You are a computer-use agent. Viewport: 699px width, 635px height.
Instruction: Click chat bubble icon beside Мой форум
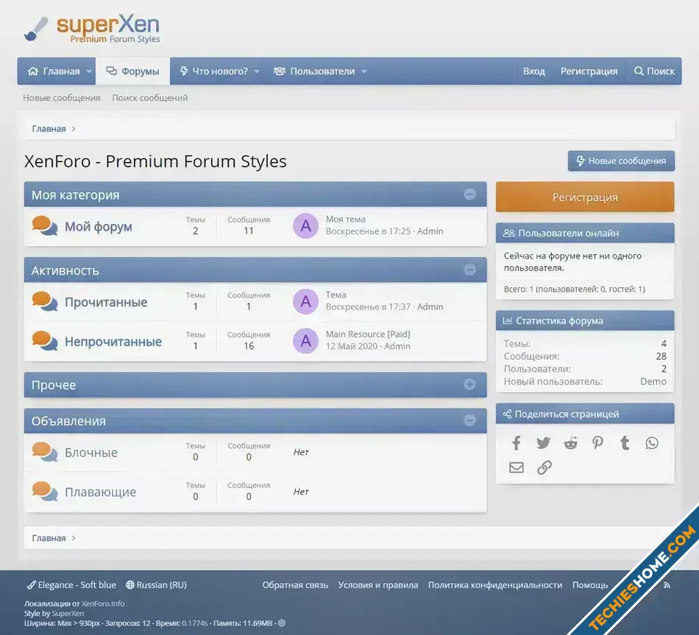click(45, 226)
